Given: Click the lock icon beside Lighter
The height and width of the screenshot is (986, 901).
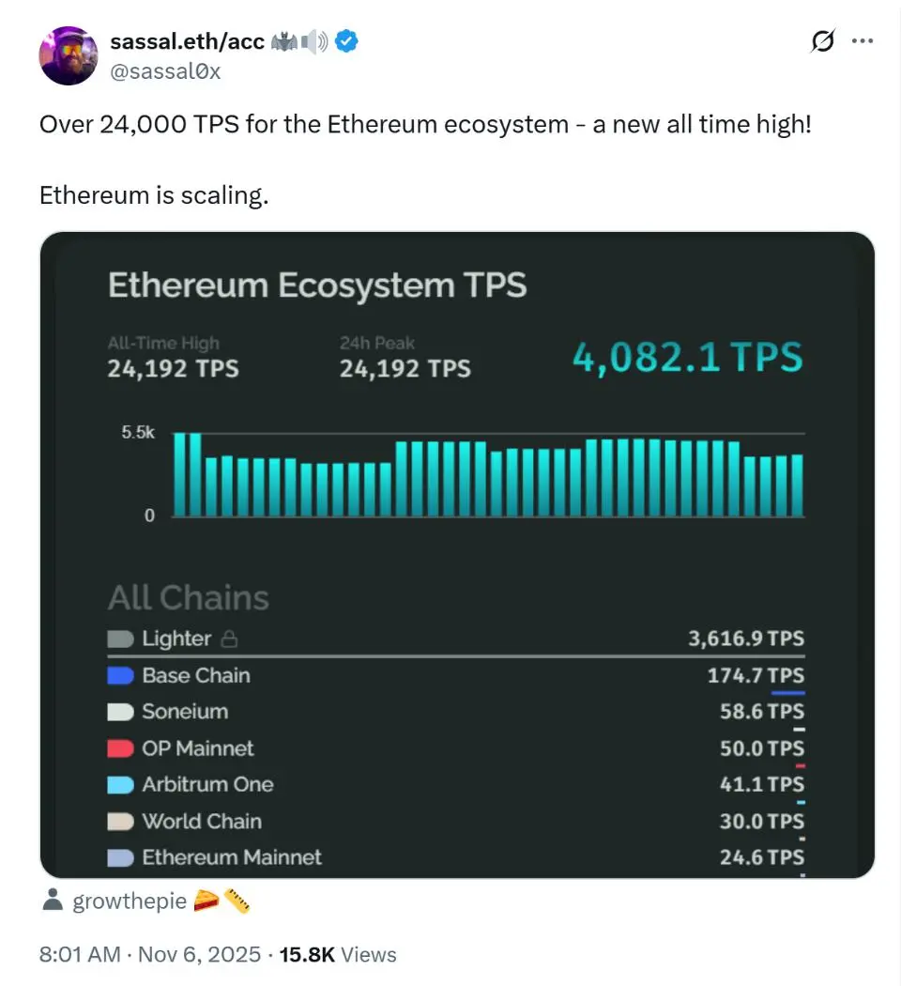Looking at the screenshot, I should tap(229, 639).
